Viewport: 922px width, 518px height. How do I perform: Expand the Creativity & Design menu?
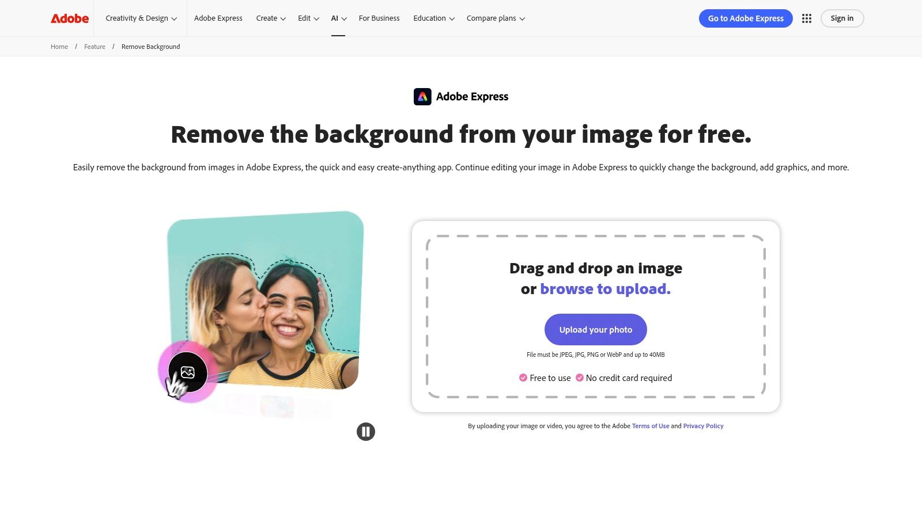(140, 18)
